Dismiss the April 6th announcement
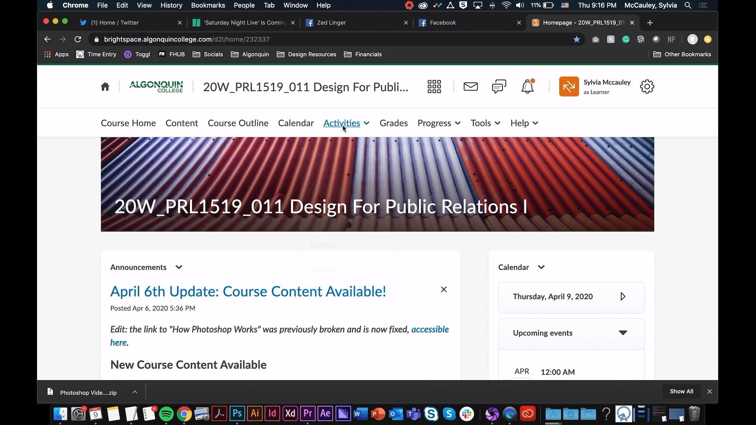The height and width of the screenshot is (425, 756). (x=444, y=290)
